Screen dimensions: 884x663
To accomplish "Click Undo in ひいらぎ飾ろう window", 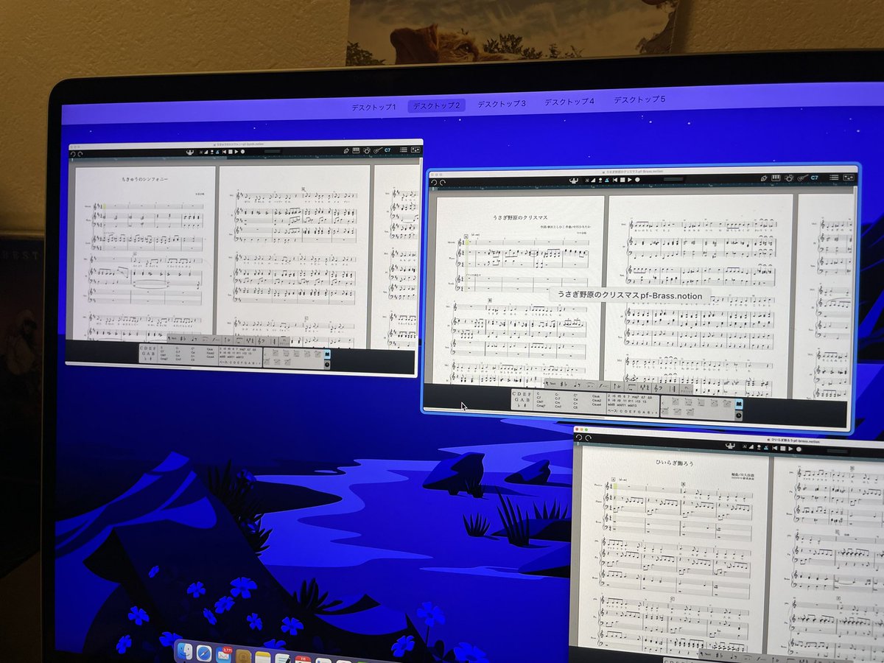I will click(x=578, y=438).
